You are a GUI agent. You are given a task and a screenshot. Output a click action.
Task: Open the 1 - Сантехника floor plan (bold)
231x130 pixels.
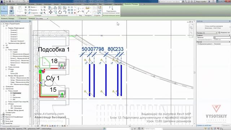click(x=16, y=93)
